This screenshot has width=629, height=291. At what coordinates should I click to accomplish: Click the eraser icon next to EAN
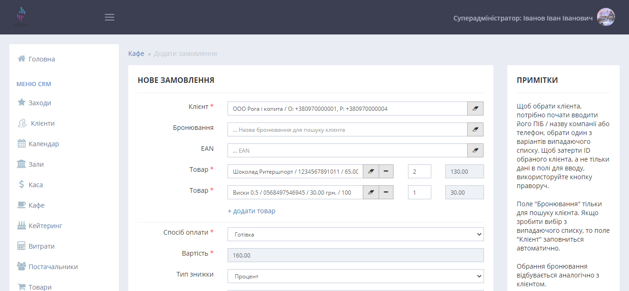475,150
